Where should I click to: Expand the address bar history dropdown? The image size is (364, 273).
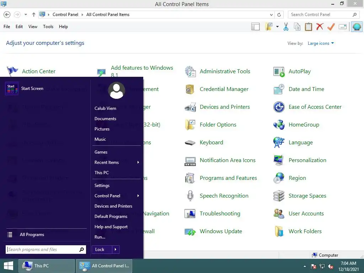271,15
